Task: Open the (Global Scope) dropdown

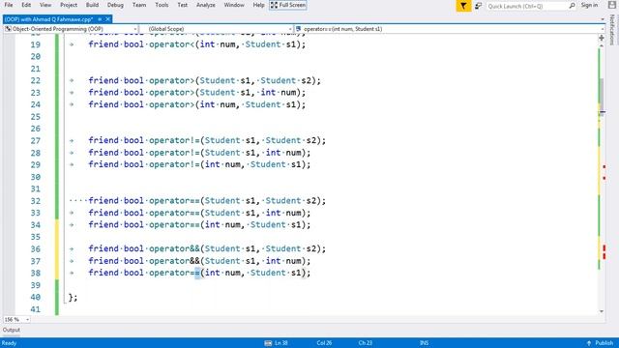Action: tap(217, 29)
